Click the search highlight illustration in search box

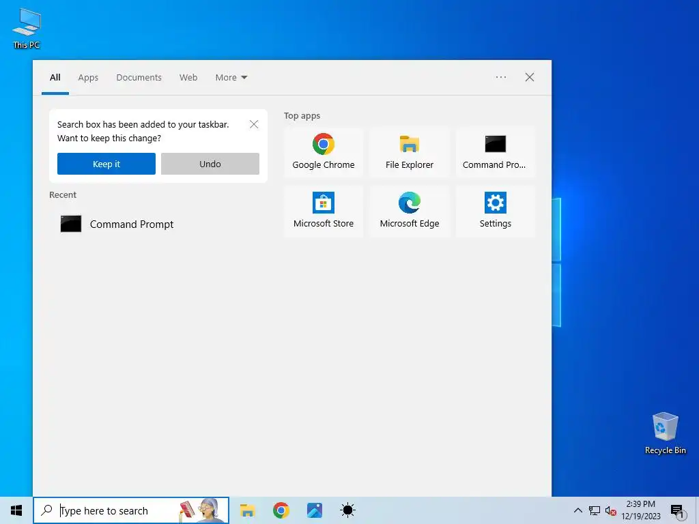[201, 510]
